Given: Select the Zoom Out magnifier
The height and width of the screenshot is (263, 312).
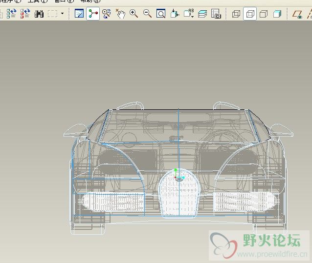Looking at the screenshot, I should 148,14.
